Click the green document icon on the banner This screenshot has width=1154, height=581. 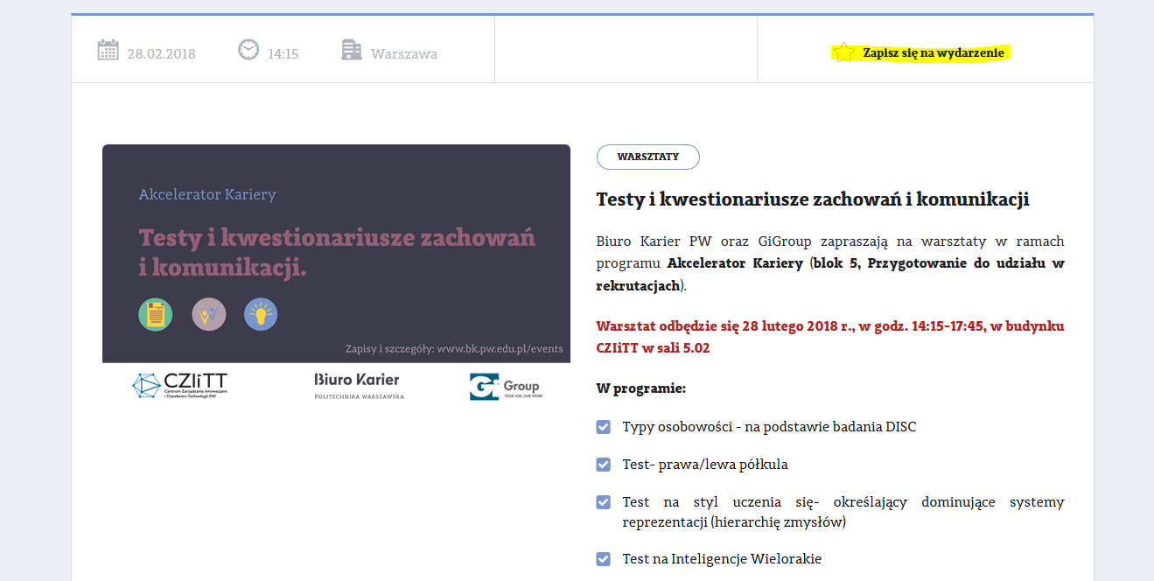pyautogui.click(x=156, y=314)
